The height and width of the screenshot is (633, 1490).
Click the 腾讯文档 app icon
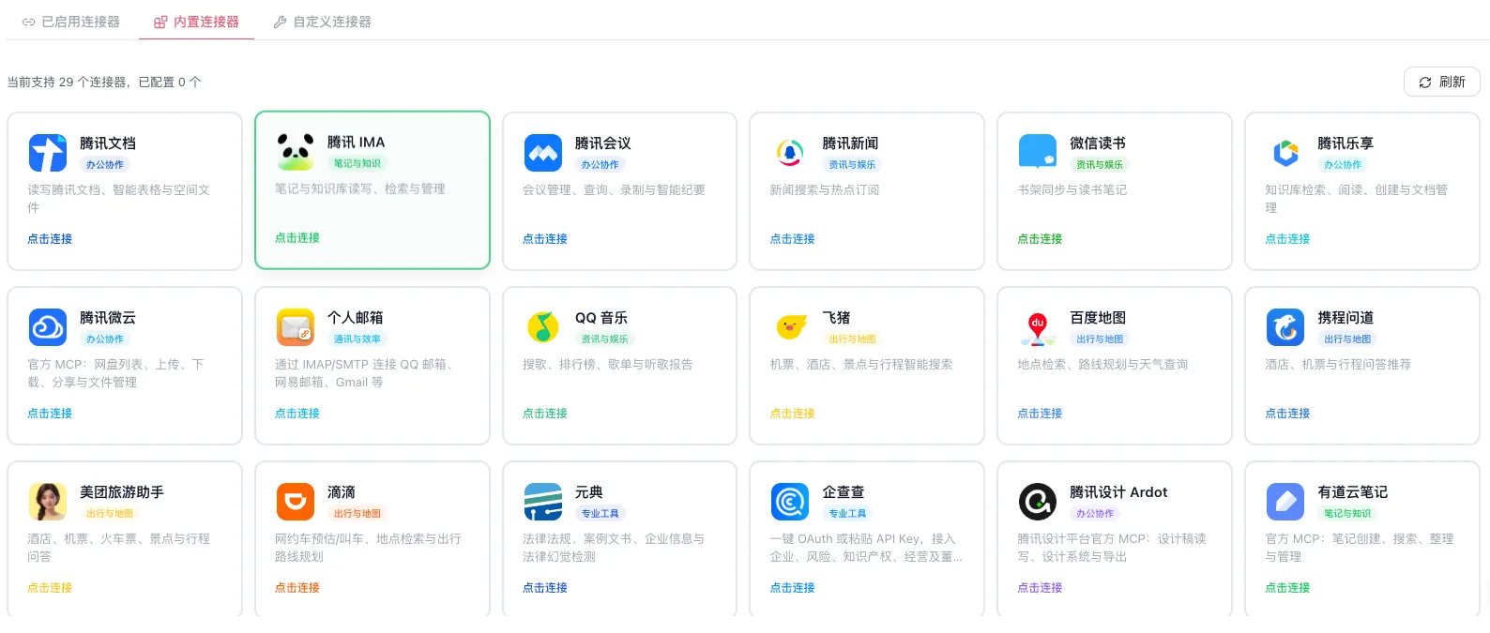48,153
